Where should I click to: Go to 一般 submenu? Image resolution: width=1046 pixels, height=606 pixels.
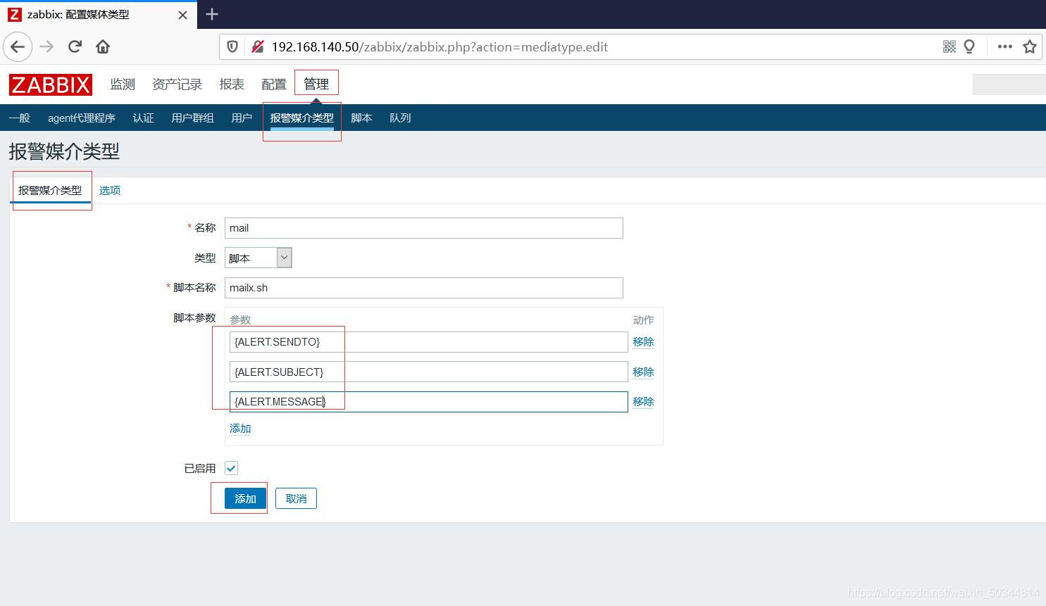[20, 118]
